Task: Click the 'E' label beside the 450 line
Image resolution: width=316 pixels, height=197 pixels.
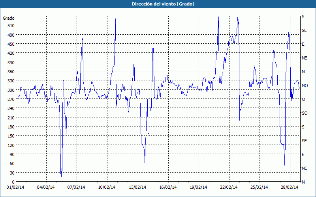Action: (x=303, y=44)
